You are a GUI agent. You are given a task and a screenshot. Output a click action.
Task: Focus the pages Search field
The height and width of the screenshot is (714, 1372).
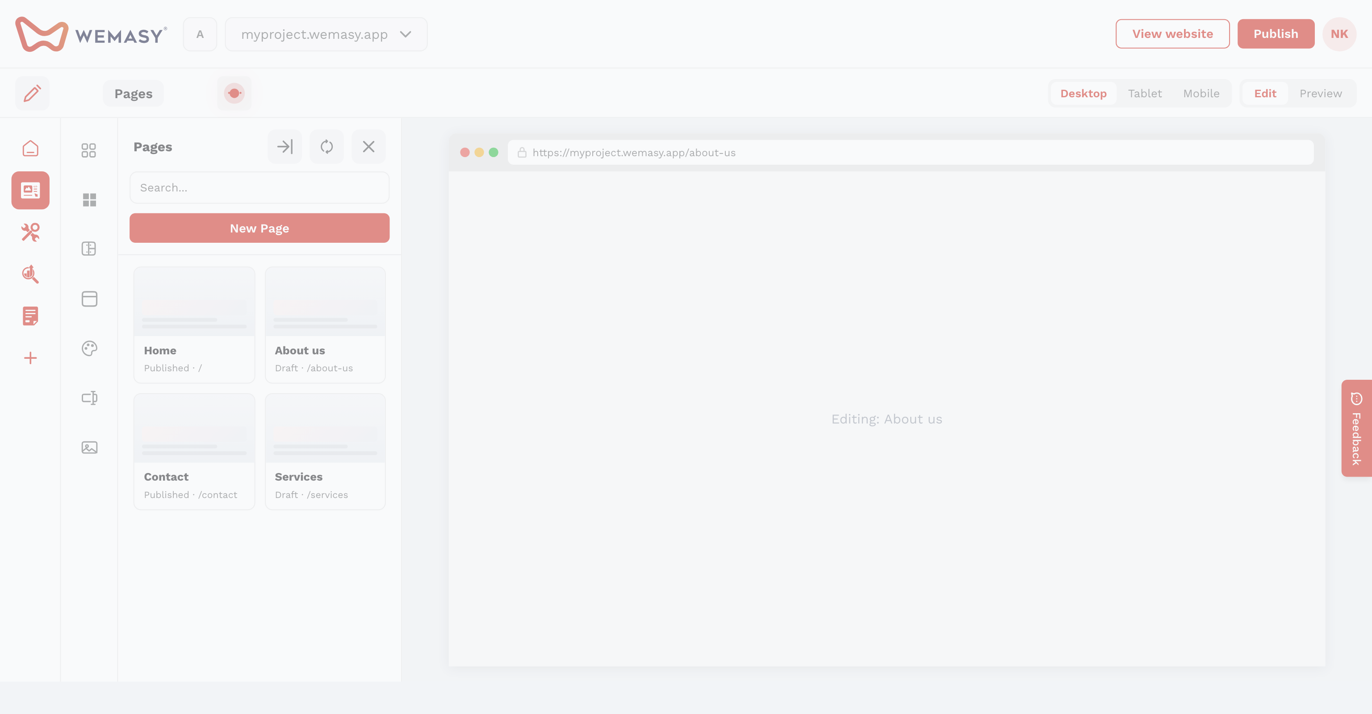259,187
